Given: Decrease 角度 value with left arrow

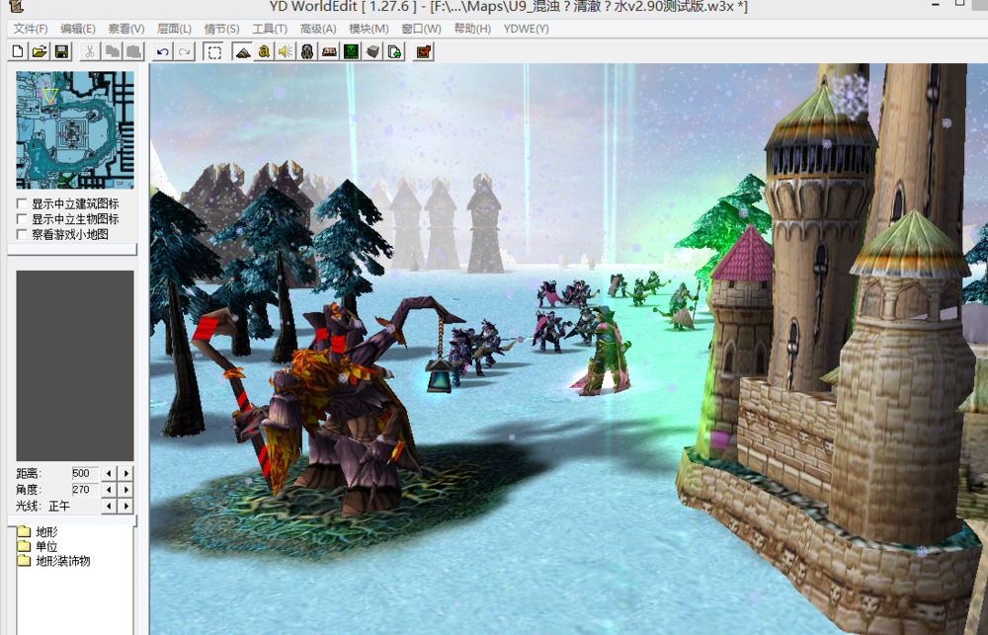Looking at the screenshot, I should [x=109, y=490].
